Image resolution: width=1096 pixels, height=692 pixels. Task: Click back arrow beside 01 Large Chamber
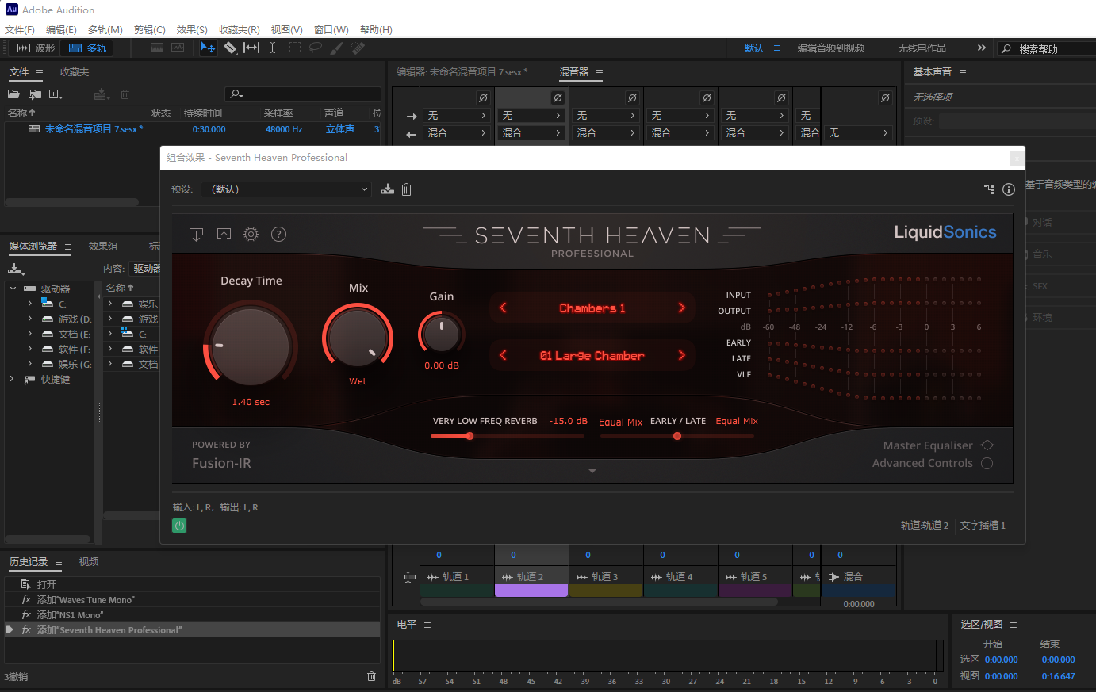coord(502,355)
